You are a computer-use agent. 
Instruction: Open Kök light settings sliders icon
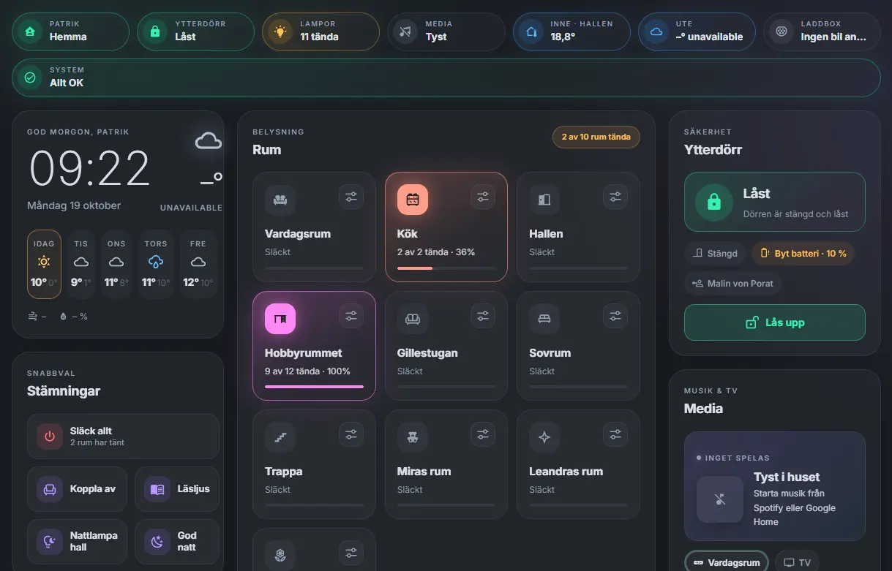pyautogui.click(x=483, y=197)
